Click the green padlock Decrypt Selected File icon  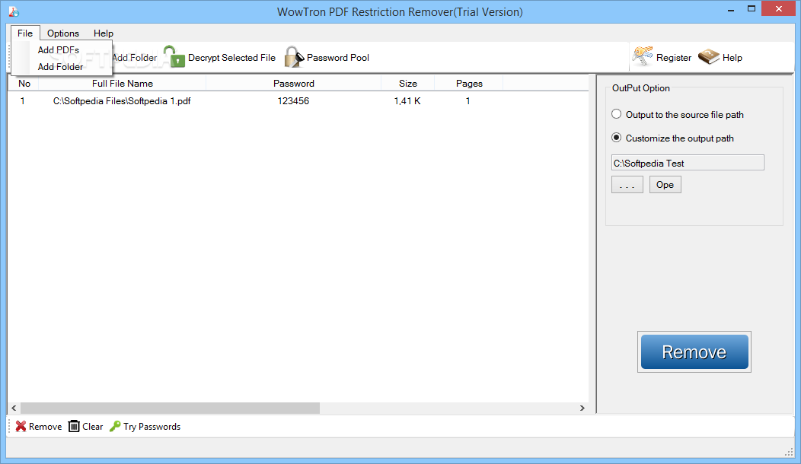[x=174, y=56]
